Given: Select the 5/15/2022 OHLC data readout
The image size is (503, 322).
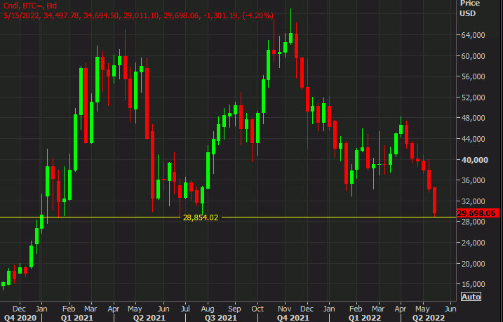Looking at the screenshot, I should tap(139, 15).
